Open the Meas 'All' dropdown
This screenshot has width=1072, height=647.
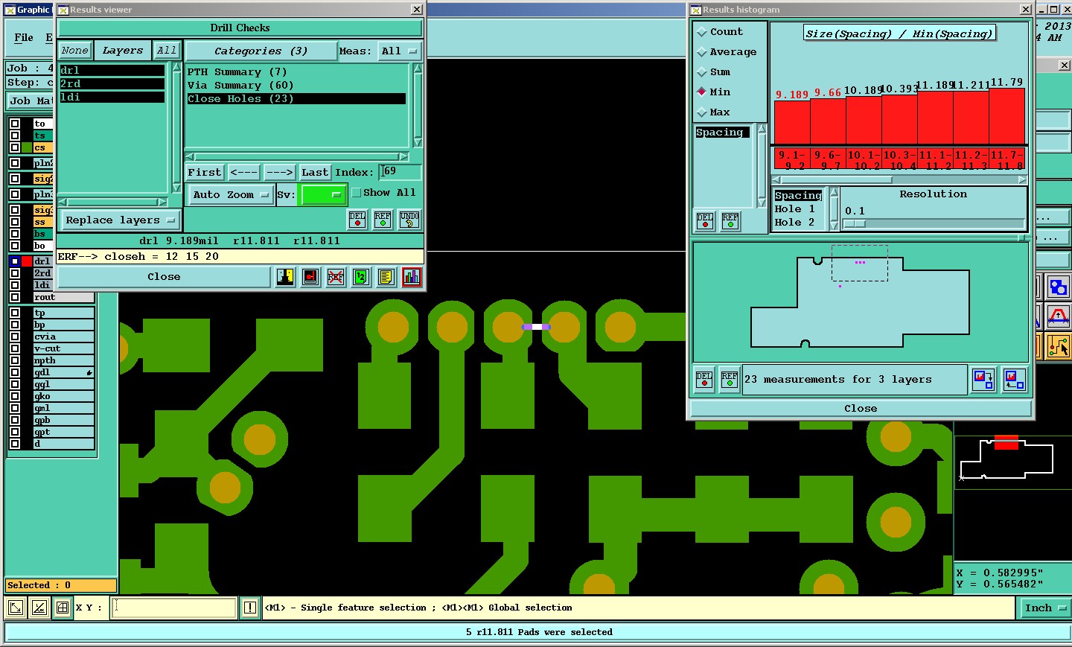[x=400, y=51]
